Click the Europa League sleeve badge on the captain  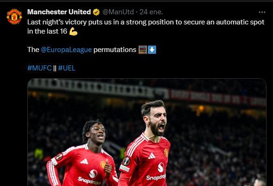[127, 161]
